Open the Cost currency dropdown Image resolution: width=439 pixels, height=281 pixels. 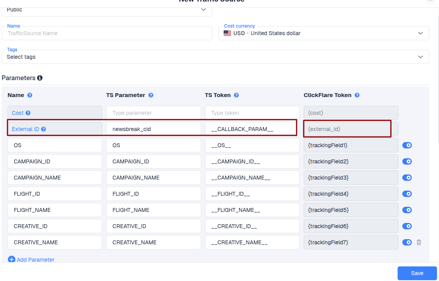(x=324, y=33)
